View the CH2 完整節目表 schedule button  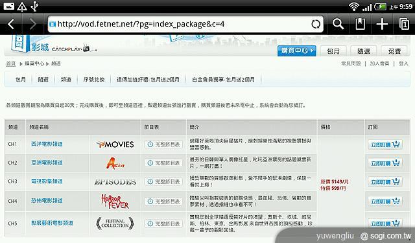tap(163, 163)
